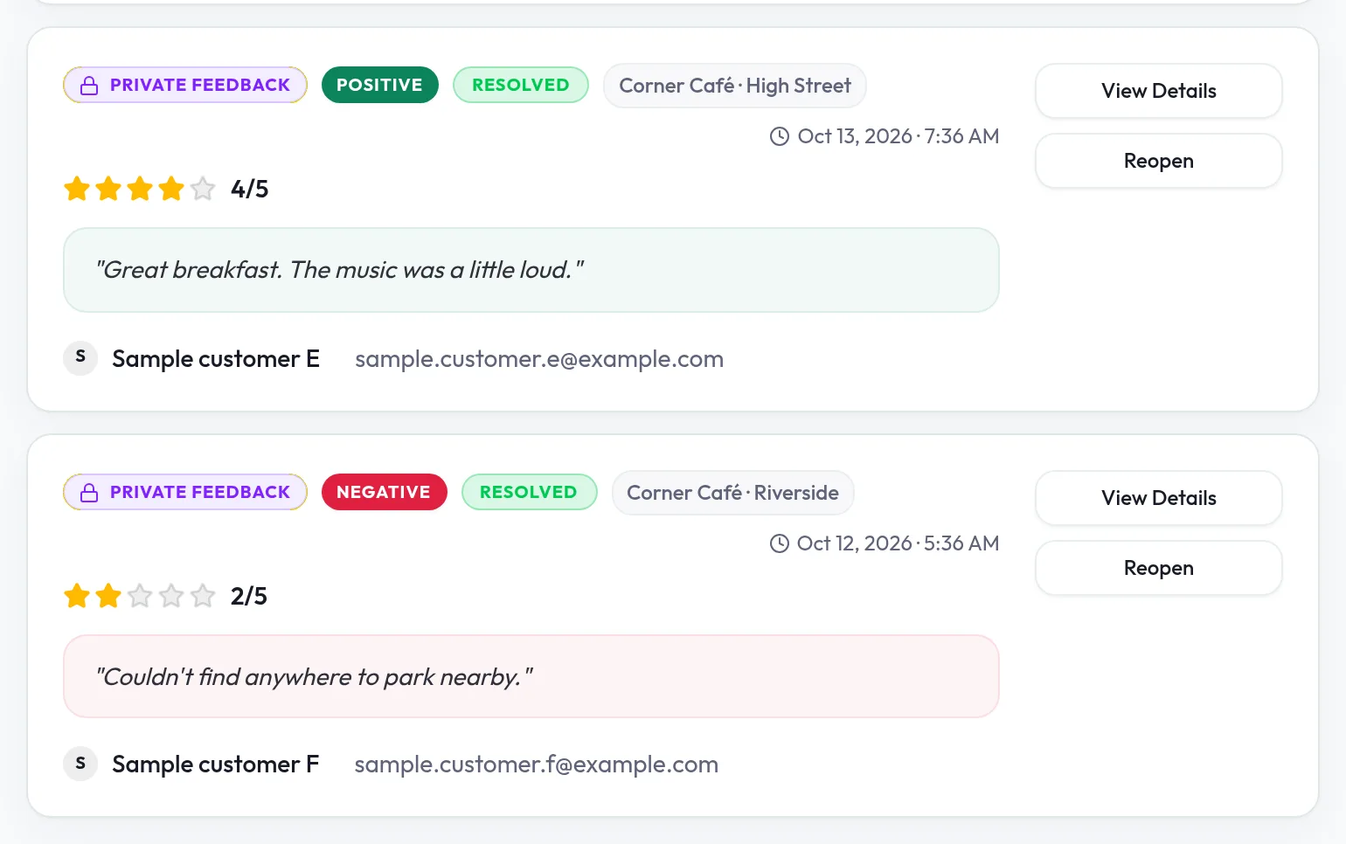This screenshot has width=1346, height=844.
Task: Click the POSITIVE sentiment badge
Action: (x=379, y=85)
